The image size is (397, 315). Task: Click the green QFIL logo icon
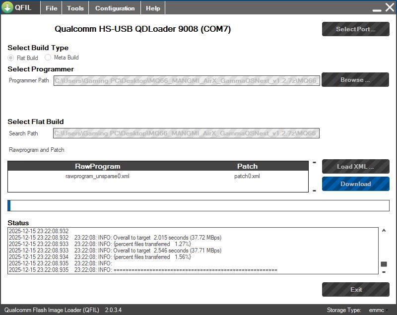click(7, 7)
